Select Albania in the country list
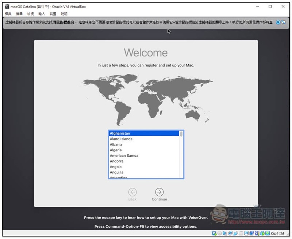The image size is (292, 239). [116, 144]
